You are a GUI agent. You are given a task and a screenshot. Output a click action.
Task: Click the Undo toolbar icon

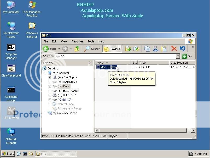tap(182, 49)
